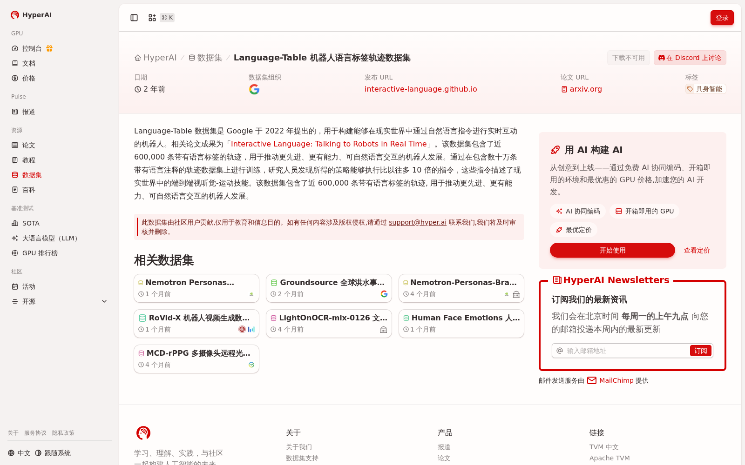Open Nemotron-Personas-Bra... dataset card
745x465 pixels.
pyautogui.click(x=461, y=288)
